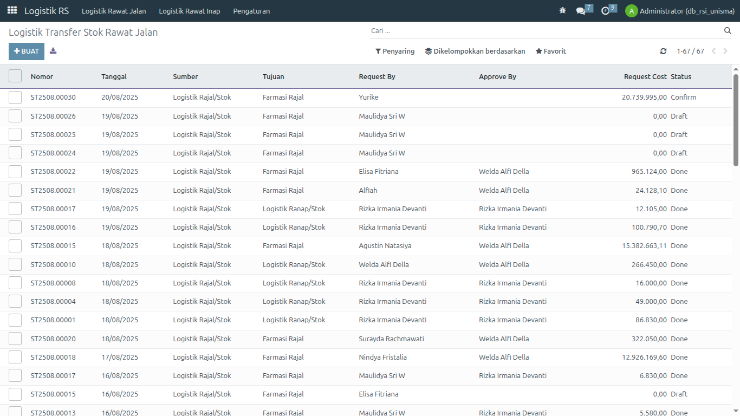The image size is (740, 416).
Task: Open Dikelompokkan berdasarkan dropdown
Action: pos(475,51)
